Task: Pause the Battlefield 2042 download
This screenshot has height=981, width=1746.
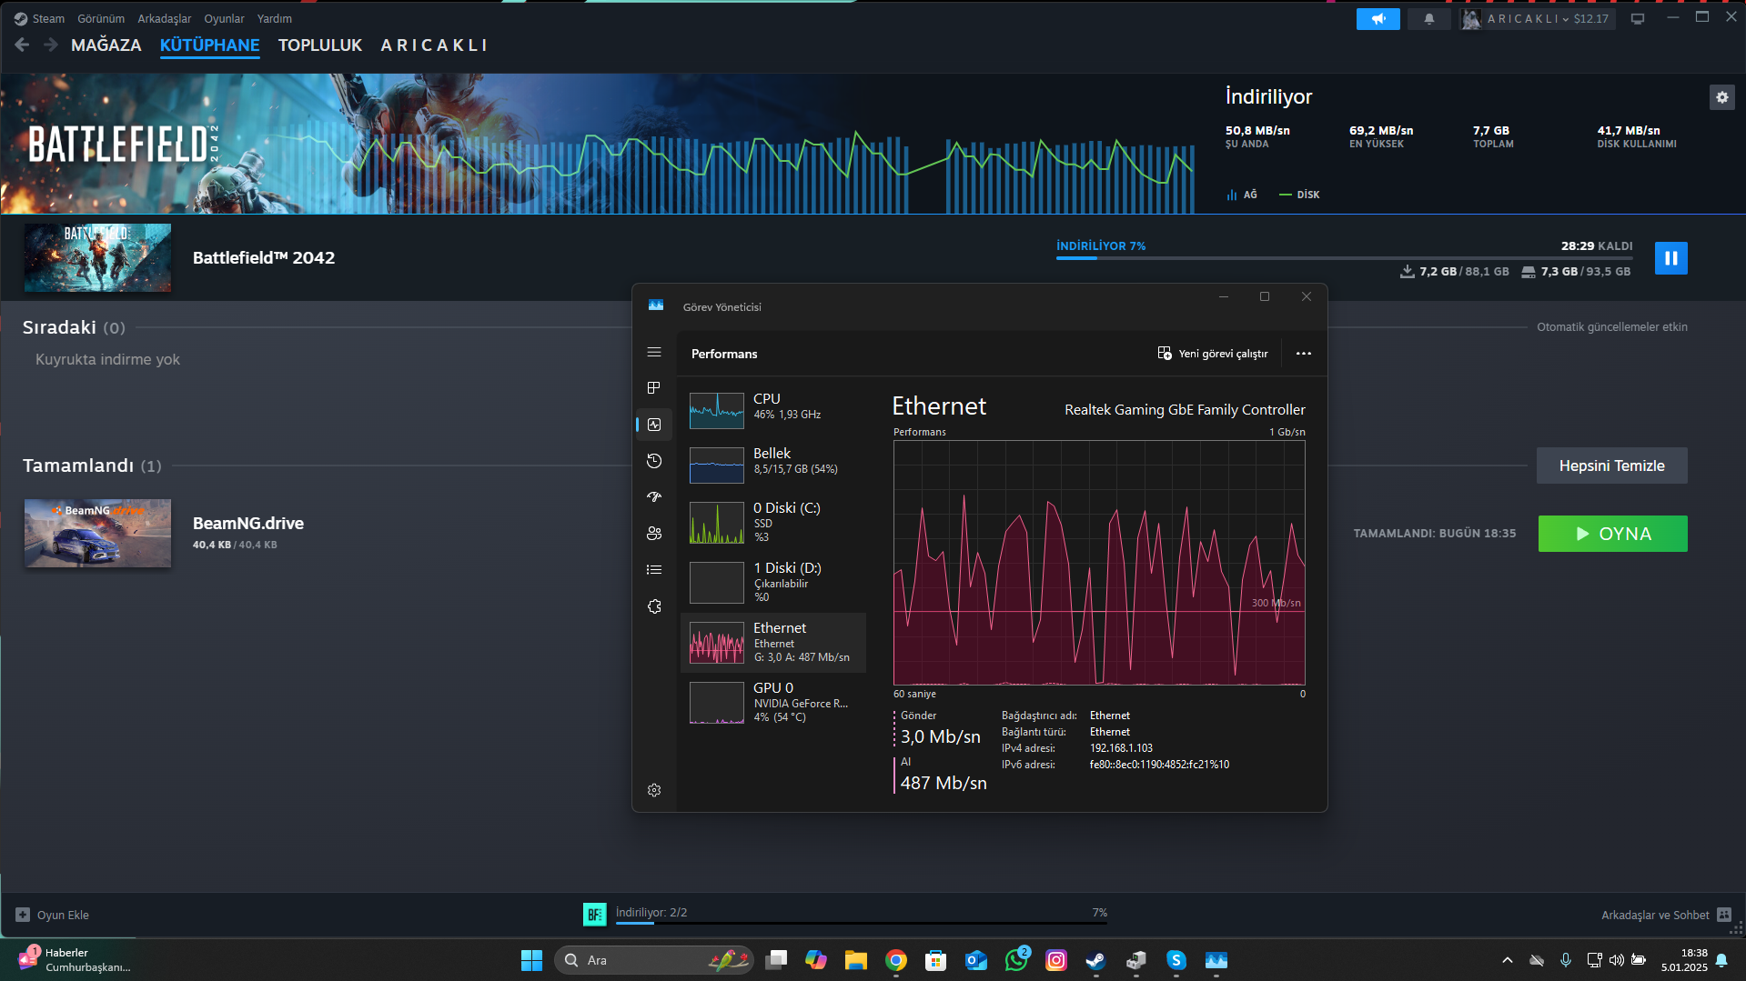Action: (x=1670, y=258)
